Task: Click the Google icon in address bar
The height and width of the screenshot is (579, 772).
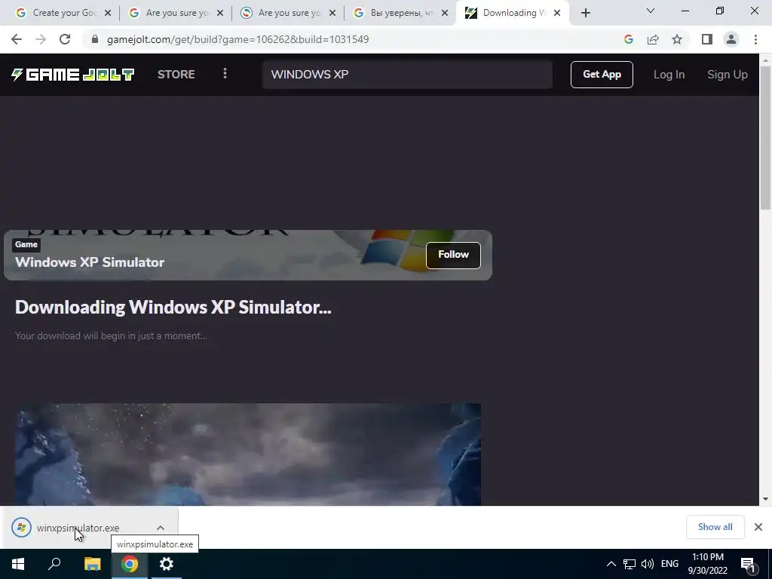Action: pyautogui.click(x=628, y=39)
